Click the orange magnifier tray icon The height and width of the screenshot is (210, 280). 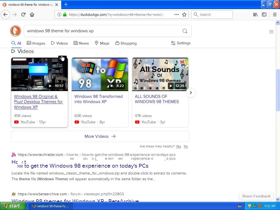260,206
